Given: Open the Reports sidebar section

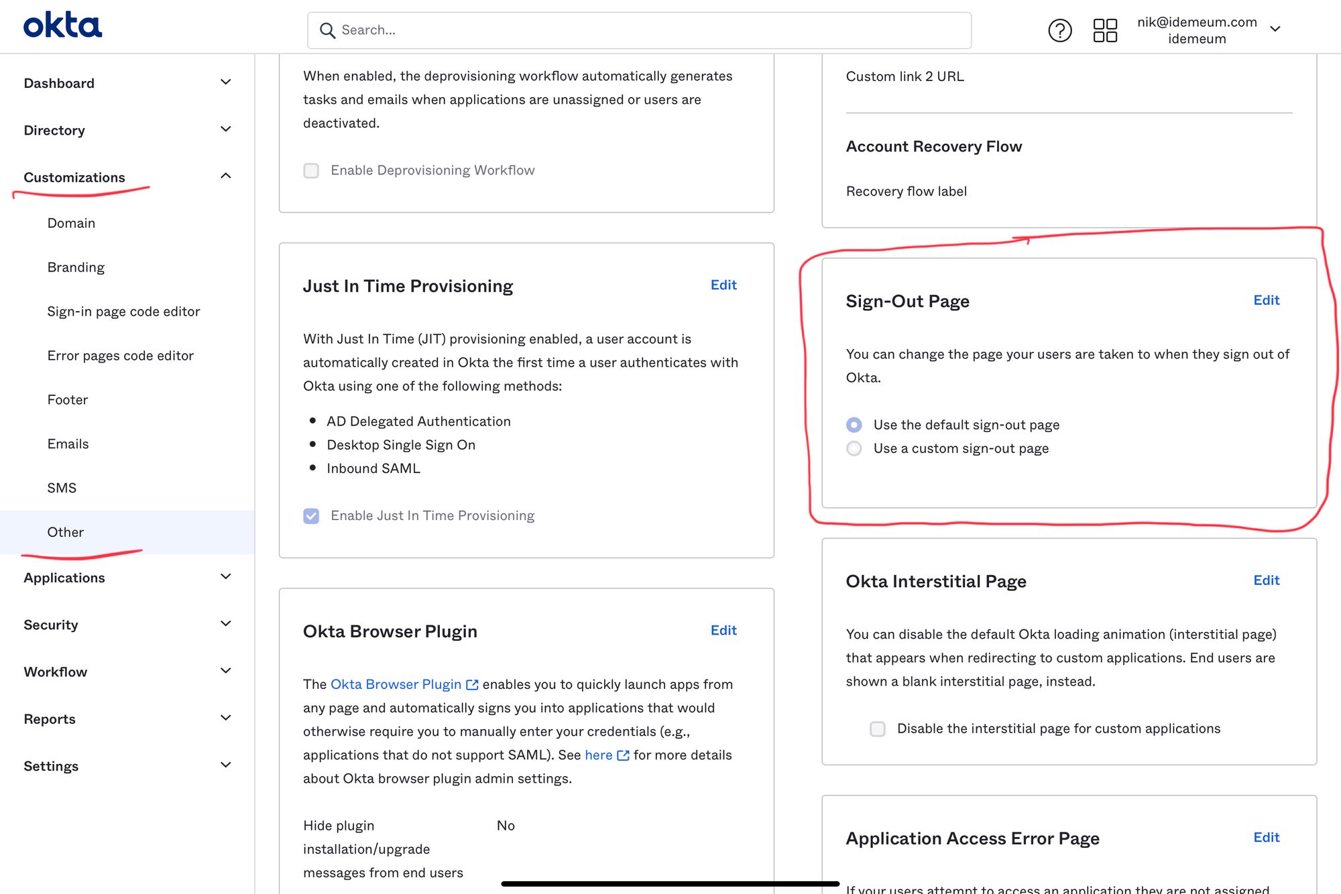Looking at the screenshot, I should (50, 719).
